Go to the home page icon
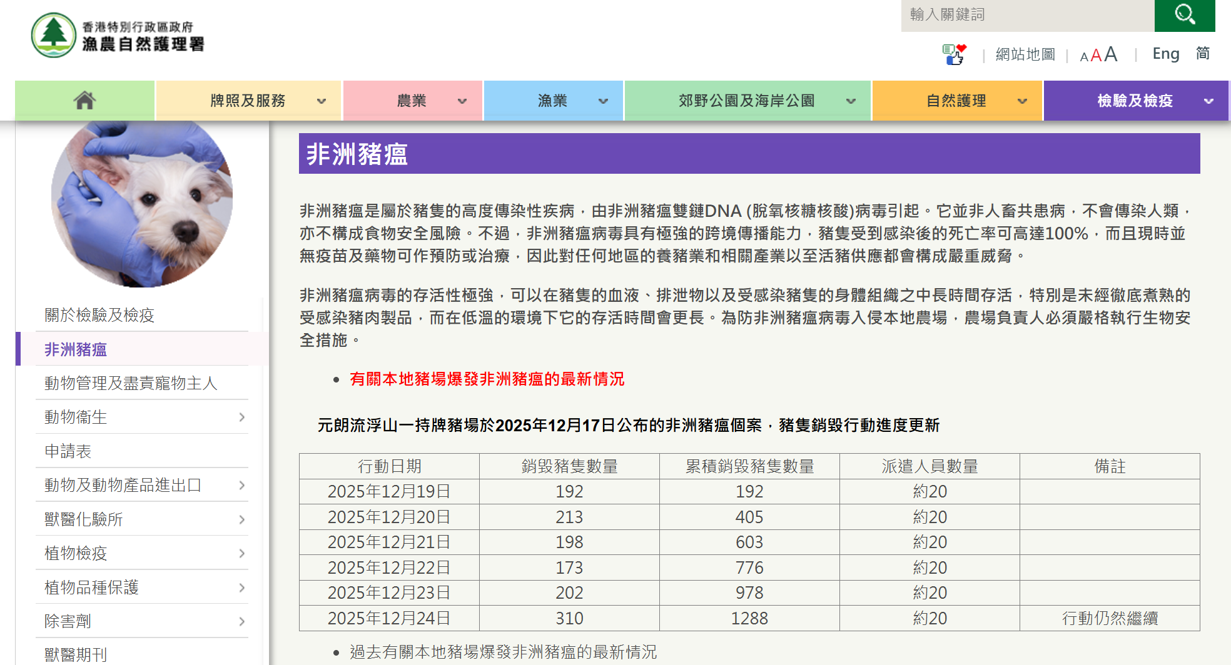 (84, 101)
